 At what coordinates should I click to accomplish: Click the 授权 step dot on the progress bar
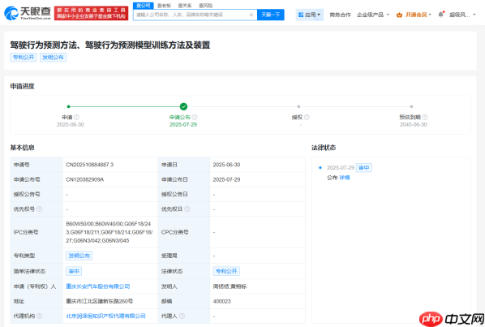298,106
